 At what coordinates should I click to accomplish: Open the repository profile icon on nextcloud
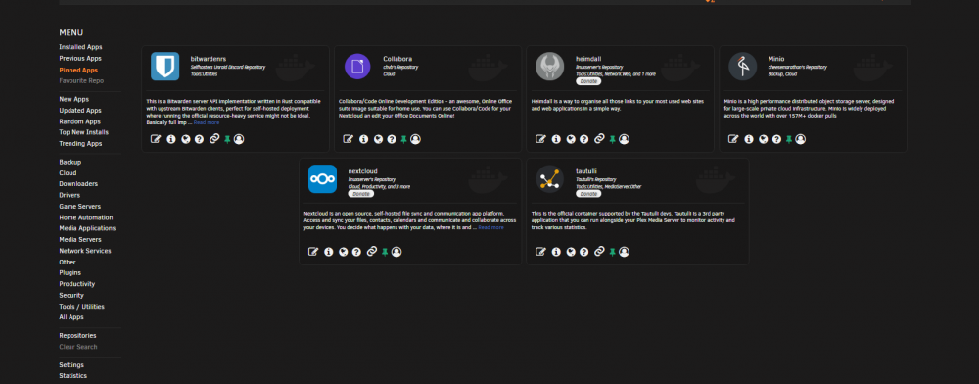pyautogui.click(x=396, y=252)
